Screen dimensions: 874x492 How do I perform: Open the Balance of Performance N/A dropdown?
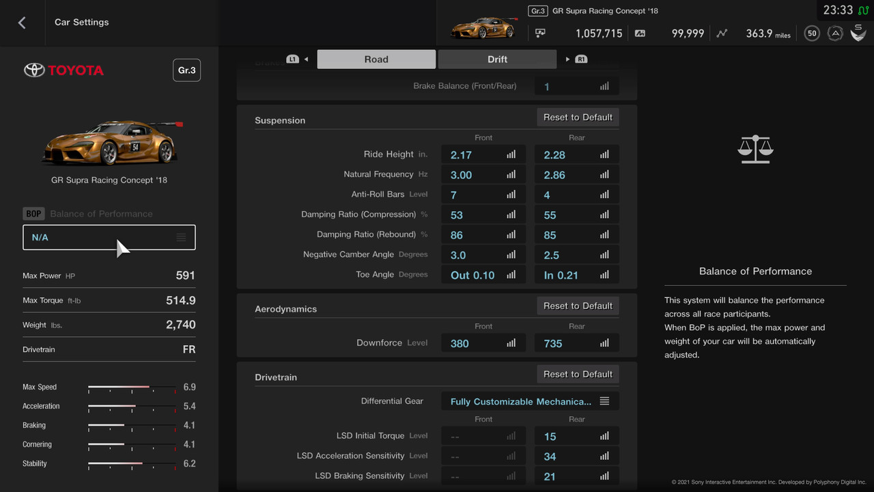tap(109, 237)
